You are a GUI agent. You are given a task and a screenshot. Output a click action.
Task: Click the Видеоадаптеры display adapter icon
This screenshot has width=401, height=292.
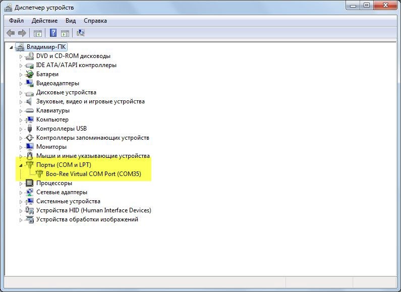point(30,83)
